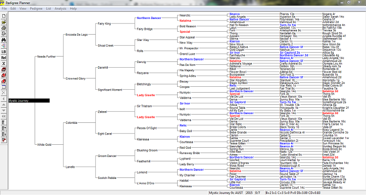This screenshot has width=366, height=195.
Task: Click the Star Way entry
Action: [x=143, y=40]
